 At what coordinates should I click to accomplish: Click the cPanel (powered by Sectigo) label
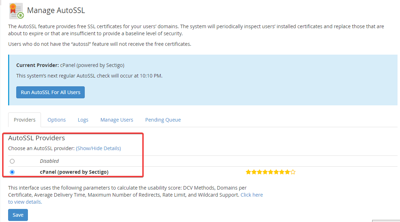[x=74, y=172]
